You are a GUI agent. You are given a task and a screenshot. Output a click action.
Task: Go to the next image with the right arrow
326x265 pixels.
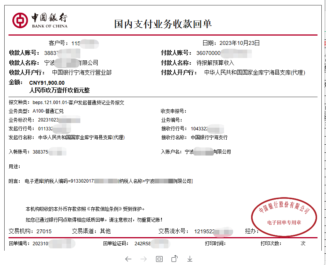(x=144, y=259)
